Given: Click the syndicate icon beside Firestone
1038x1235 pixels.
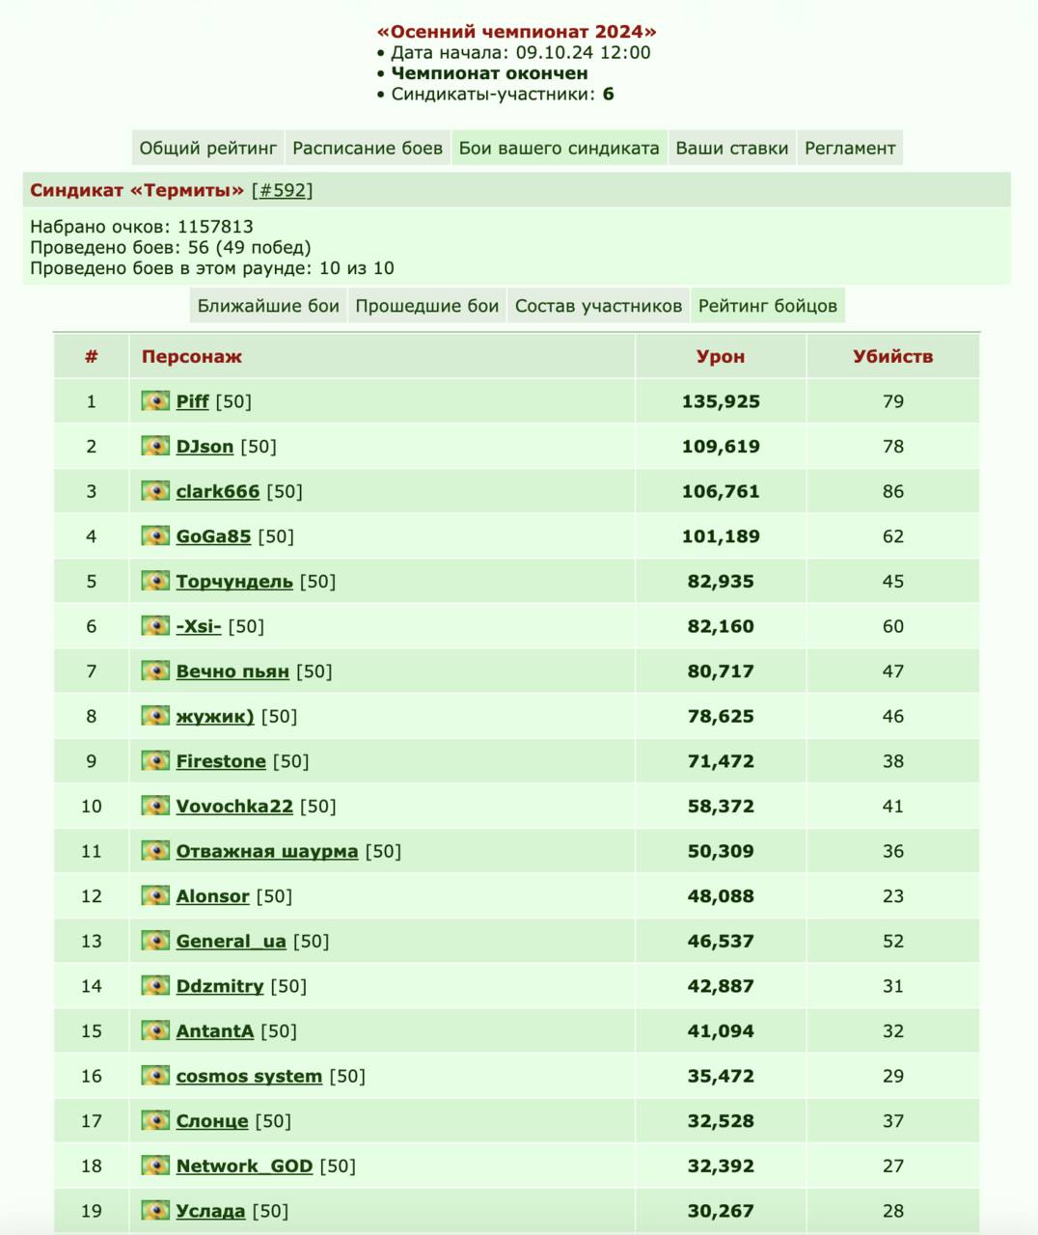Looking at the screenshot, I should click(155, 760).
